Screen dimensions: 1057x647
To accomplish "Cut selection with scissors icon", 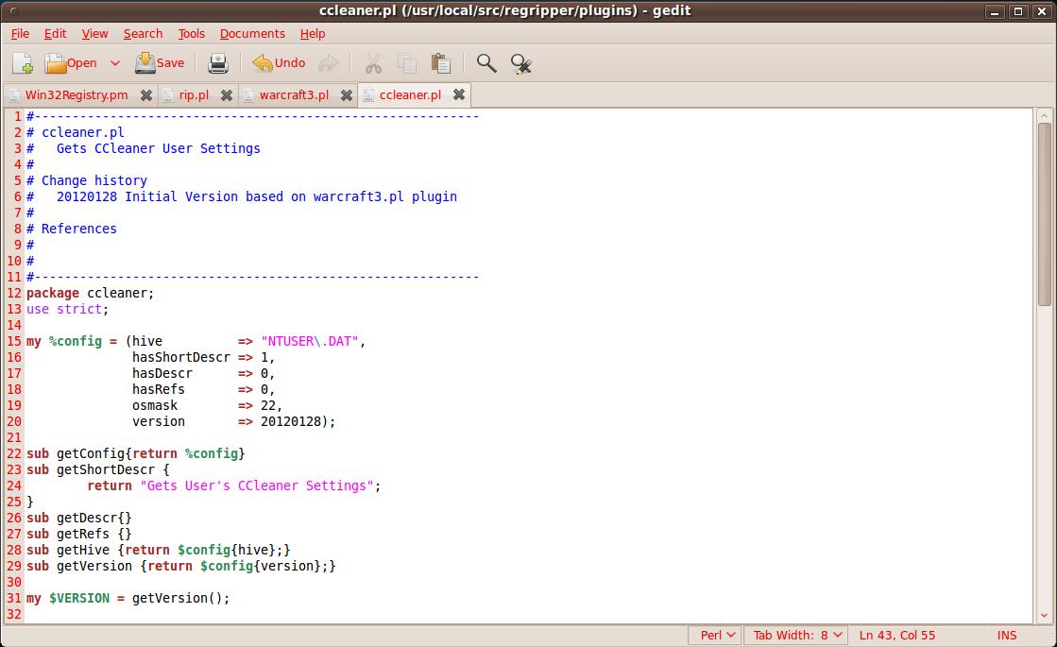I will click(373, 63).
